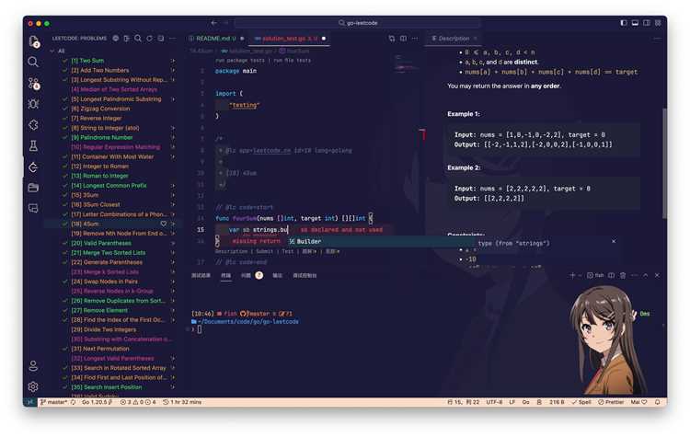
Task: Switch to the README.md editor tab
Action: [x=216, y=39]
